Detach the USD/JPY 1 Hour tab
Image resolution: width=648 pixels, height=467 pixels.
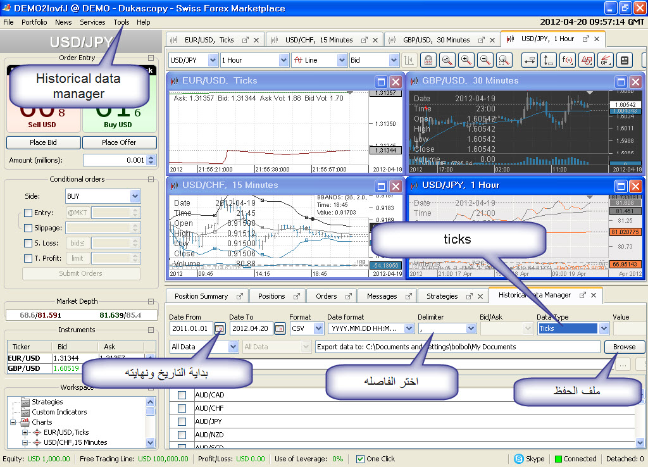pyautogui.click(x=585, y=39)
